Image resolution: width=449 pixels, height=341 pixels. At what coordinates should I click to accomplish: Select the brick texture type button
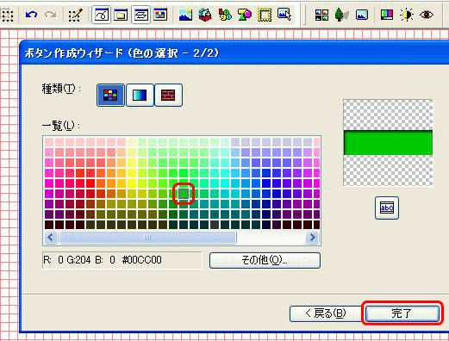(168, 95)
